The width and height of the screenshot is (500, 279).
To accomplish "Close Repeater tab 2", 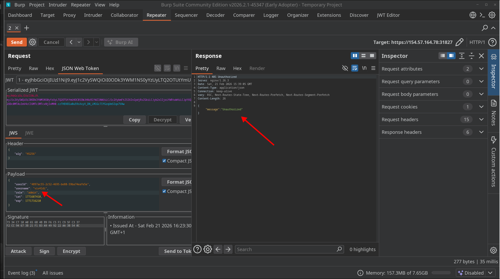I will coord(17,28).
